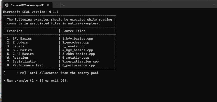The image size is (217, 102).
Task: Open a new terminal tab with plus
Action: 57,5
